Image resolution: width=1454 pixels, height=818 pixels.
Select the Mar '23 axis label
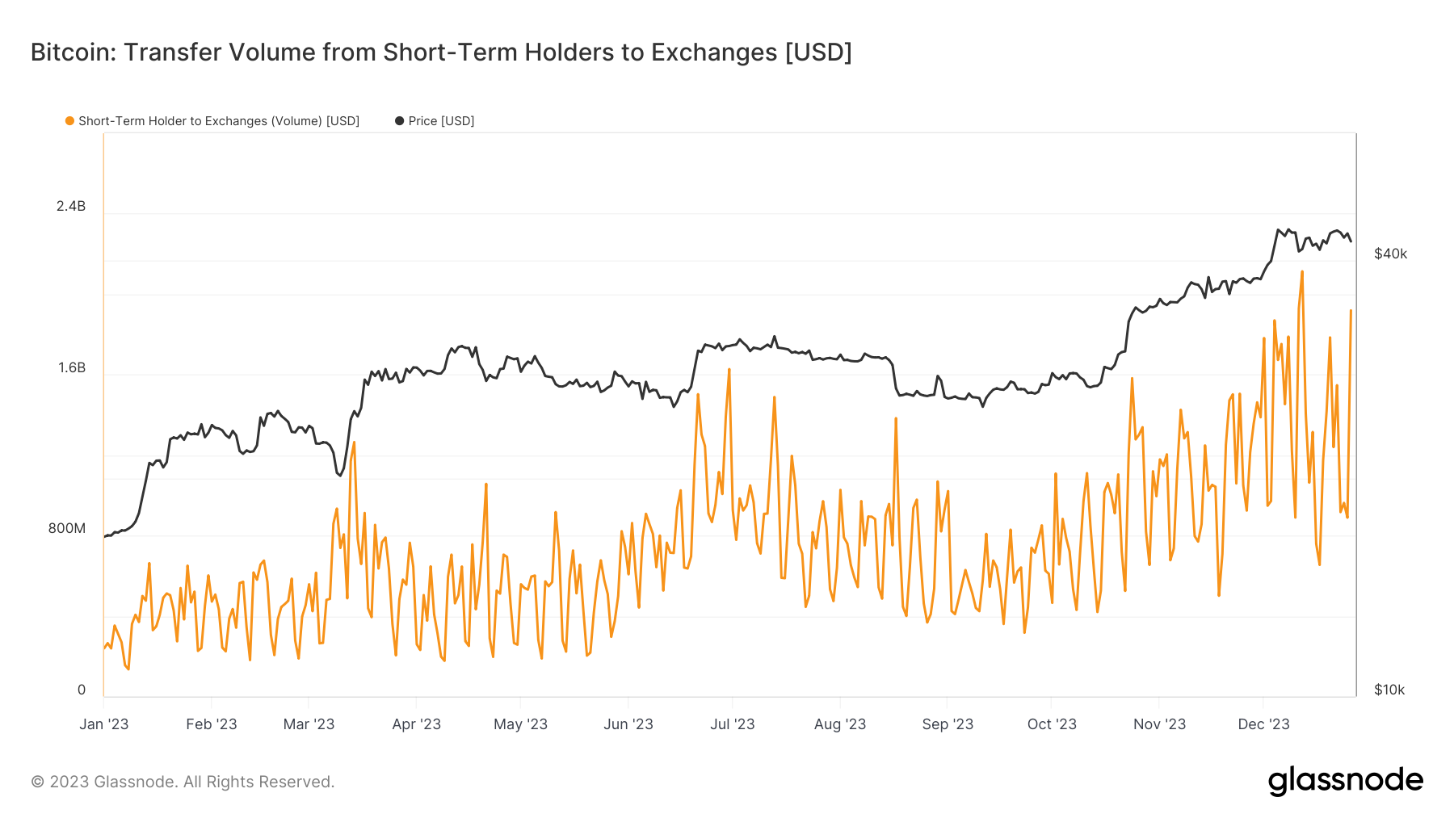point(309,724)
